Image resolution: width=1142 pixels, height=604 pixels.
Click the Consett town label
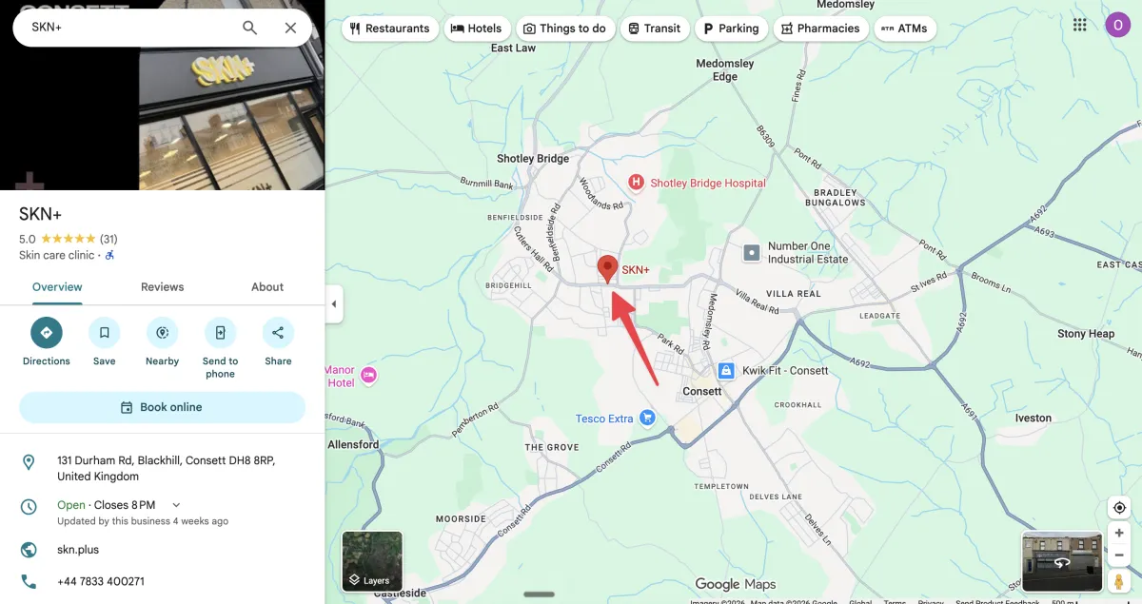pos(702,392)
